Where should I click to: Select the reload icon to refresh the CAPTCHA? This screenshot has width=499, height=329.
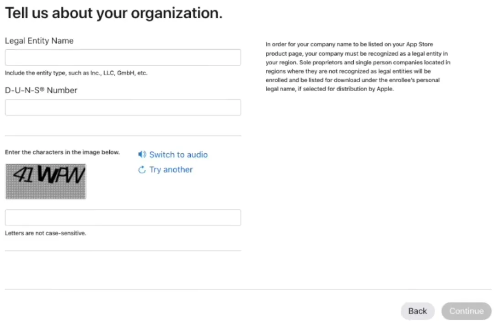142,169
